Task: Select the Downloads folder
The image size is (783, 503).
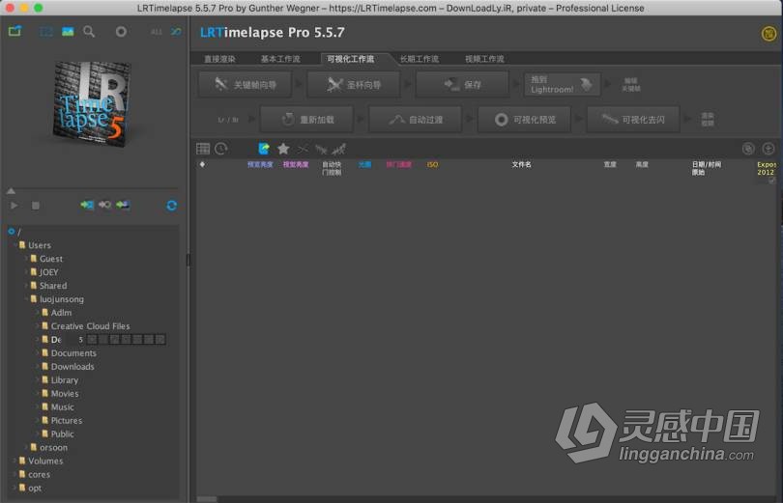Action: pos(72,367)
